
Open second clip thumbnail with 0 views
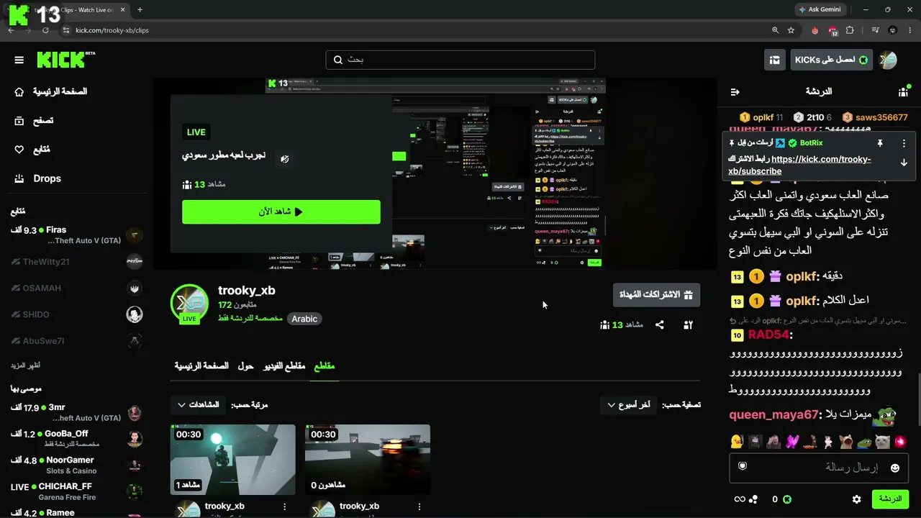pyautogui.click(x=368, y=460)
